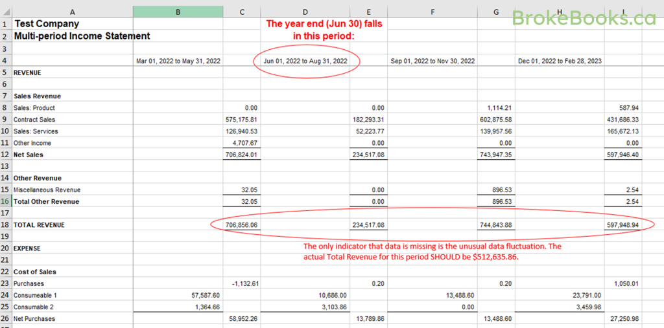Viewport: 664px width, 328px height.
Task: Click the Net Sales value 743,947.35
Action: click(496, 155)
